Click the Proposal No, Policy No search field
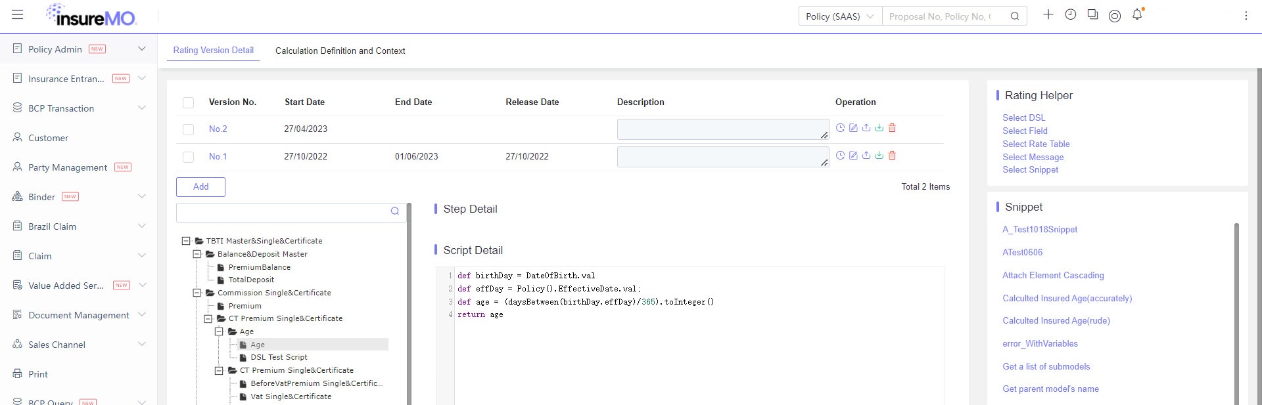Viewport: 1262px width, 405px height. [x=940, y=16]
